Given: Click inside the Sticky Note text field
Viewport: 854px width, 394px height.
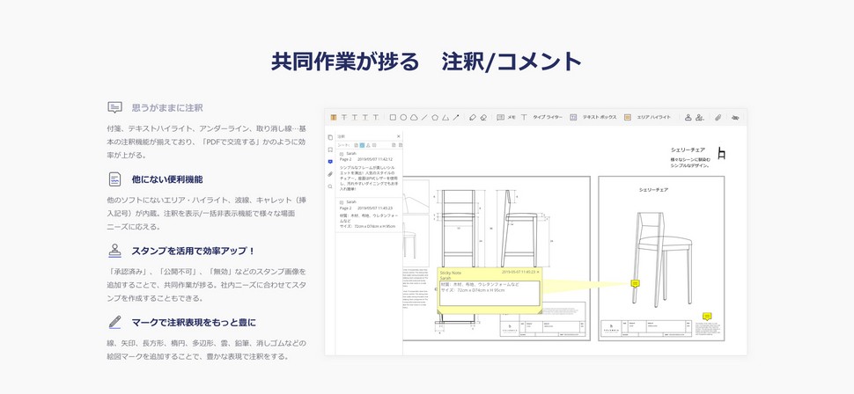Looking at the screenshot, I should pyautogui.click(x=490, y=294).
